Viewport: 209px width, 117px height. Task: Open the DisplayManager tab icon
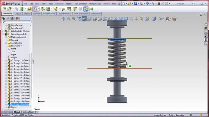tap(17, 19)
